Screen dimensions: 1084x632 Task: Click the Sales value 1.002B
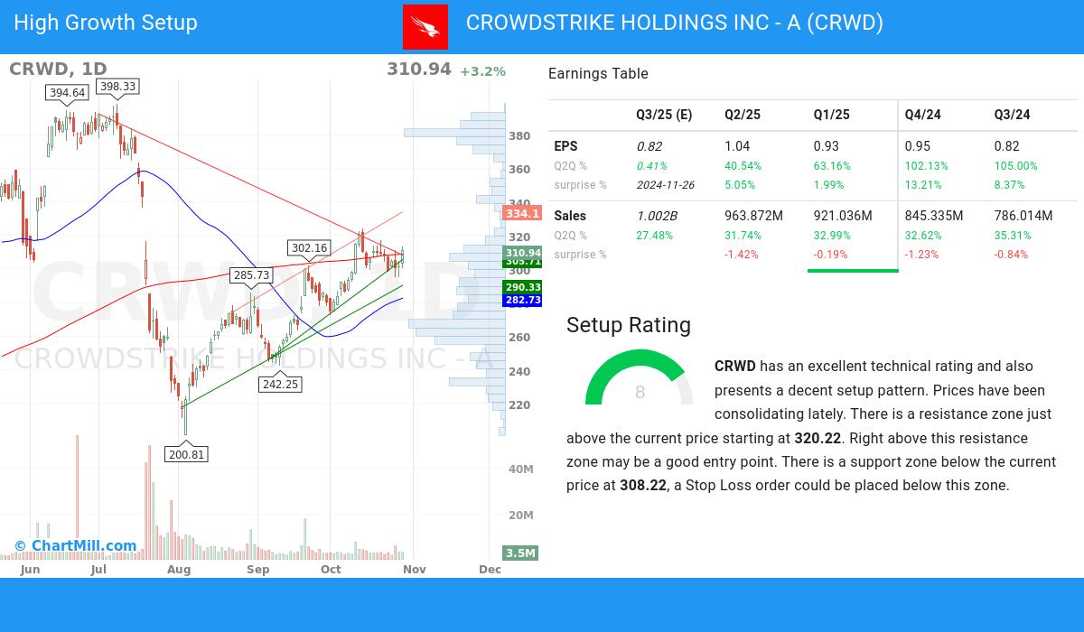point(657,216)
